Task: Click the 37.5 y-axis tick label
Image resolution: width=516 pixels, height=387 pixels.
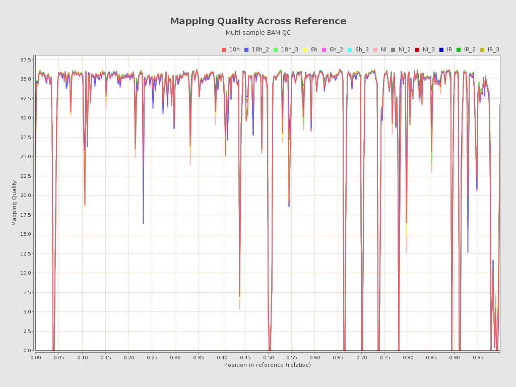Action: pyautogui.click(x=26, y=60)
